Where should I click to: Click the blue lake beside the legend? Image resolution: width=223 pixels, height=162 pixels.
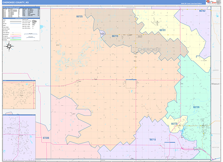42,27
